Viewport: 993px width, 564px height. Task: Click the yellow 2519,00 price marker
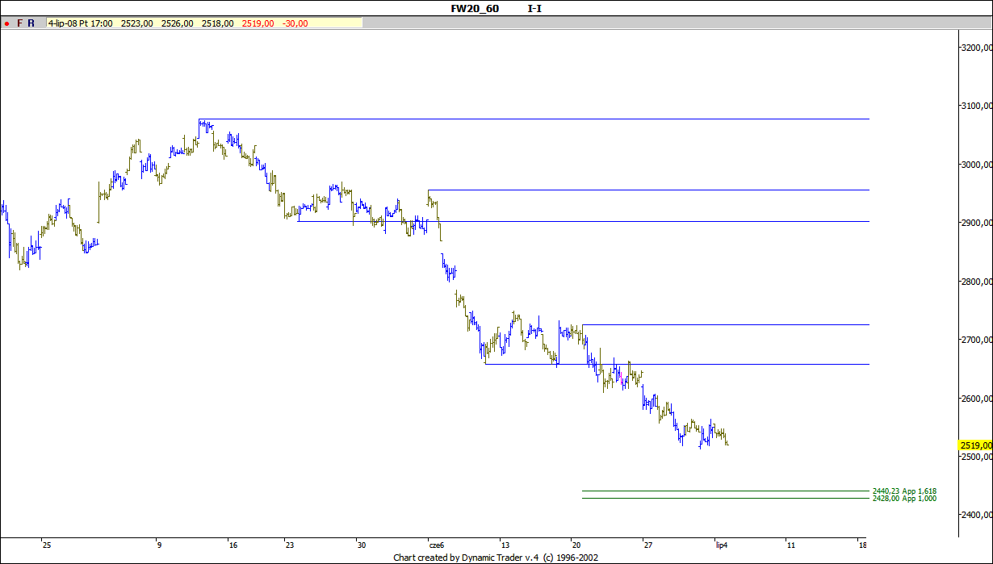coord(974,445)
